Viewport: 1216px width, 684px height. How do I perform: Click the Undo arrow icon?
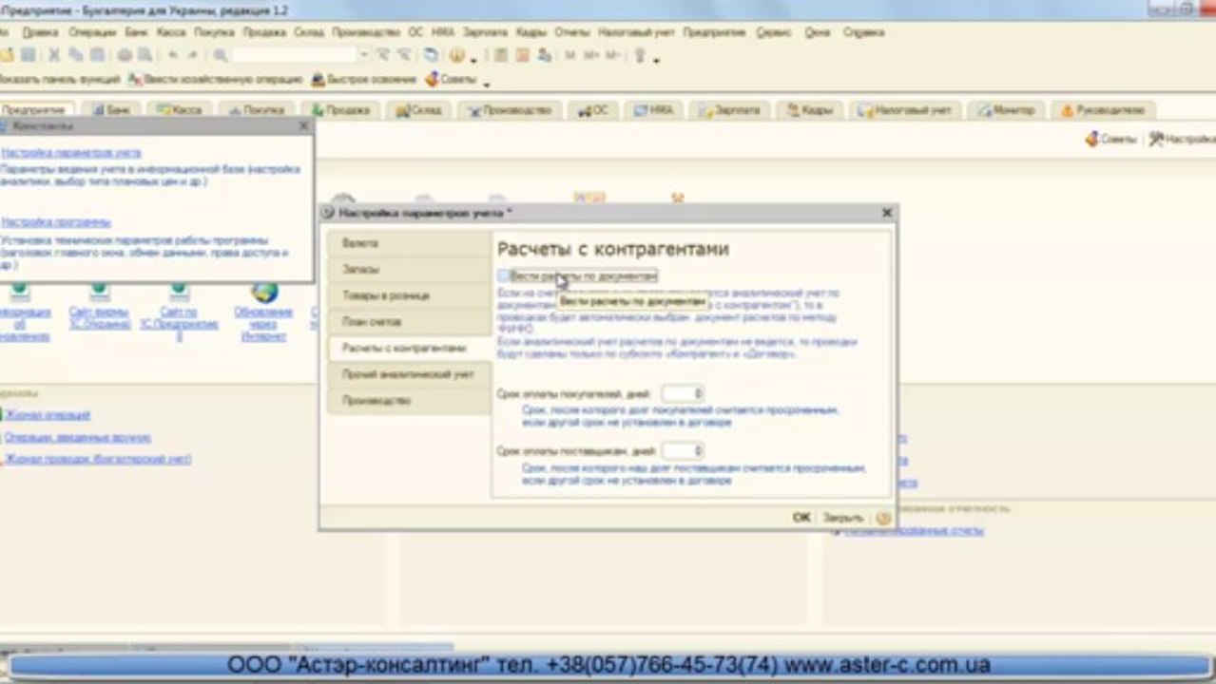tap(172, 55)
